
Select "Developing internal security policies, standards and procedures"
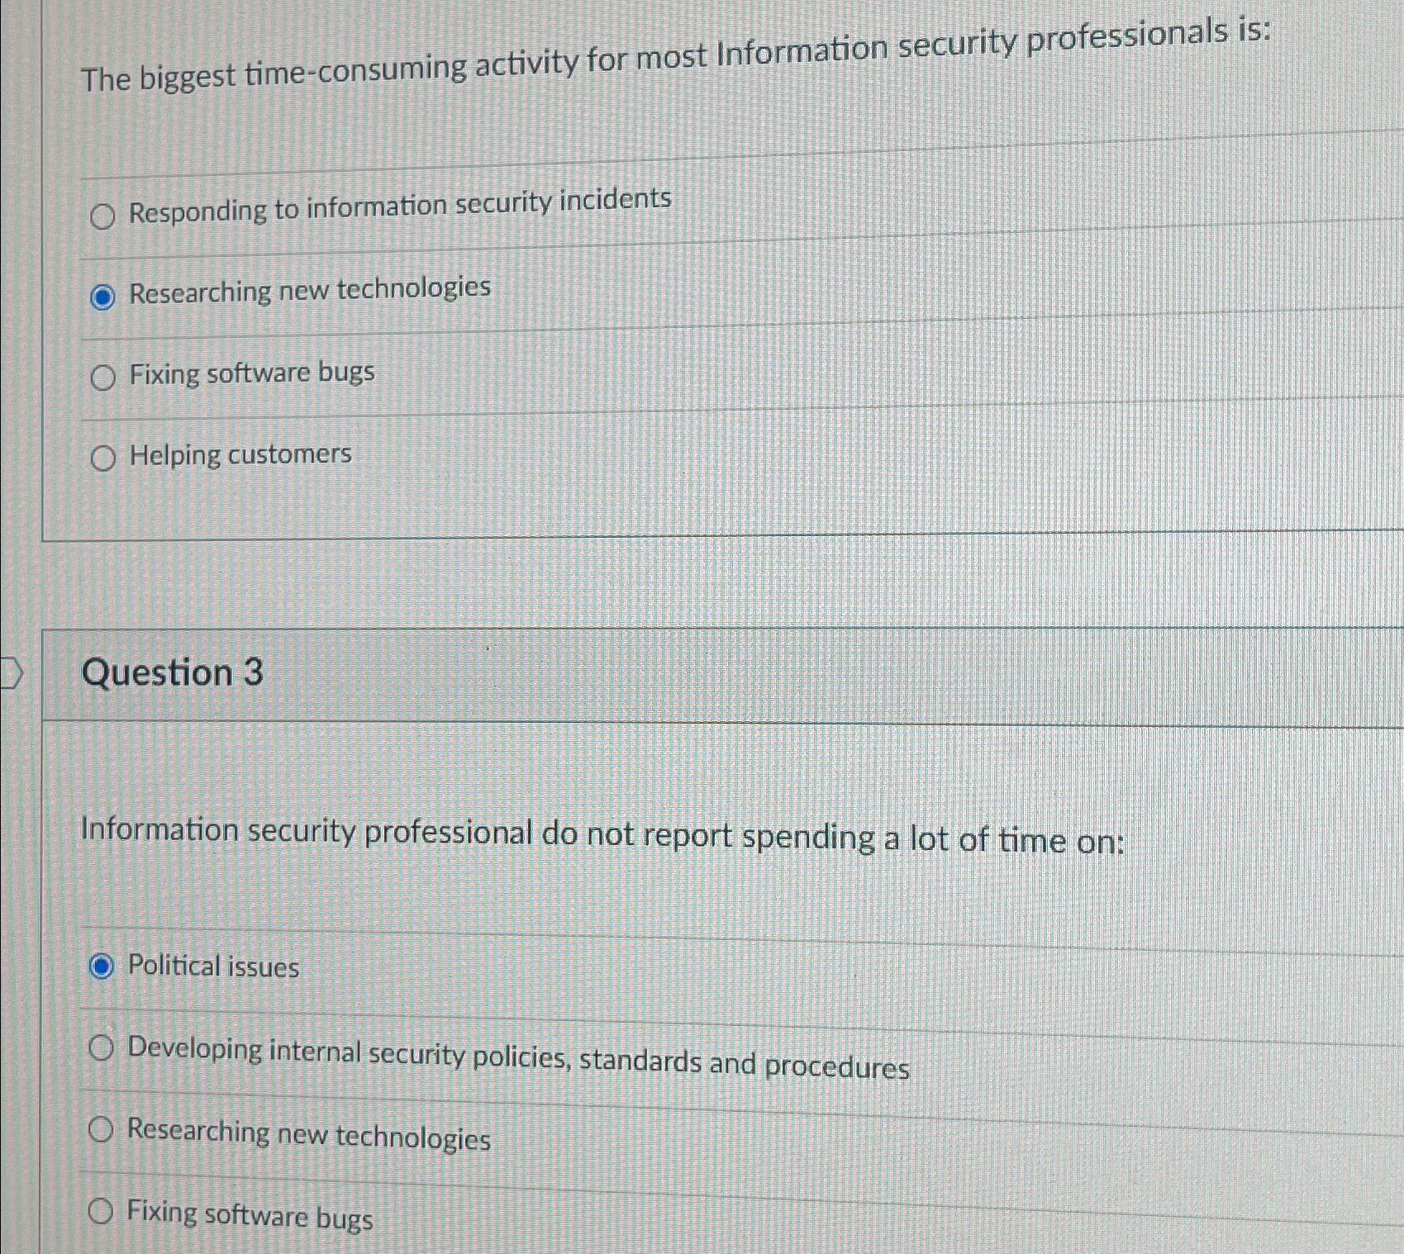(x=102, y=1048)
